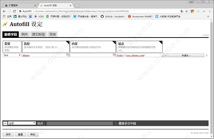
Task: Click the 帮助 button
Action: [33, 134]
